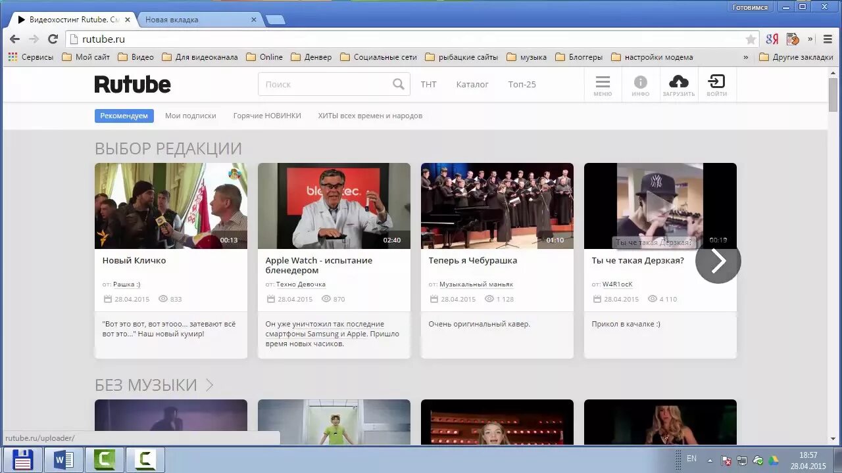Open author Техно Девочка link
The height and width of the screenshot is (473, 842).
point(301,284)
